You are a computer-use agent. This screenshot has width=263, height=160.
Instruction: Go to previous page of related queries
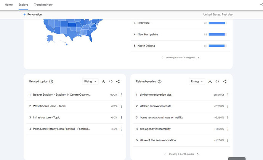pos(165,154)
